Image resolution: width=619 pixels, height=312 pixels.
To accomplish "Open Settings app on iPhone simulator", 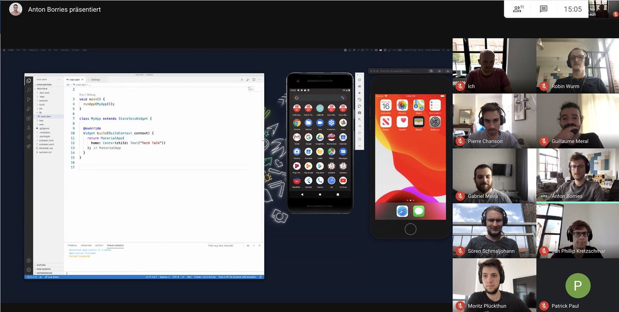I will (435, 122).
